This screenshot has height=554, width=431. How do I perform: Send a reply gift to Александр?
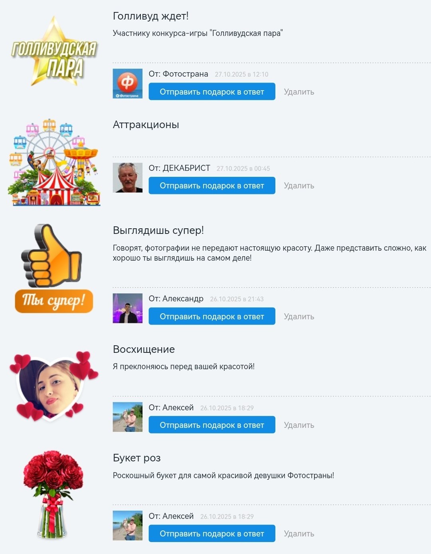click(212, 316)
